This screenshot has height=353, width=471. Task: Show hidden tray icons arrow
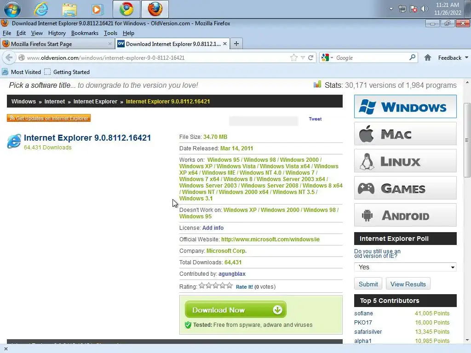391,9
